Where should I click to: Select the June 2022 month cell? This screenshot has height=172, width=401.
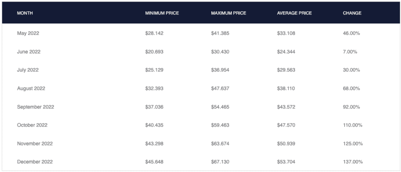29,52
